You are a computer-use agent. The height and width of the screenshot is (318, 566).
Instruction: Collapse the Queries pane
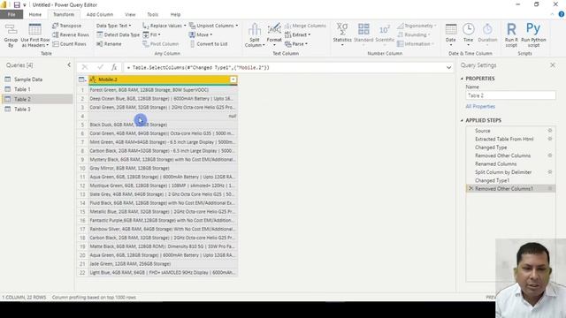click(69, 64)
